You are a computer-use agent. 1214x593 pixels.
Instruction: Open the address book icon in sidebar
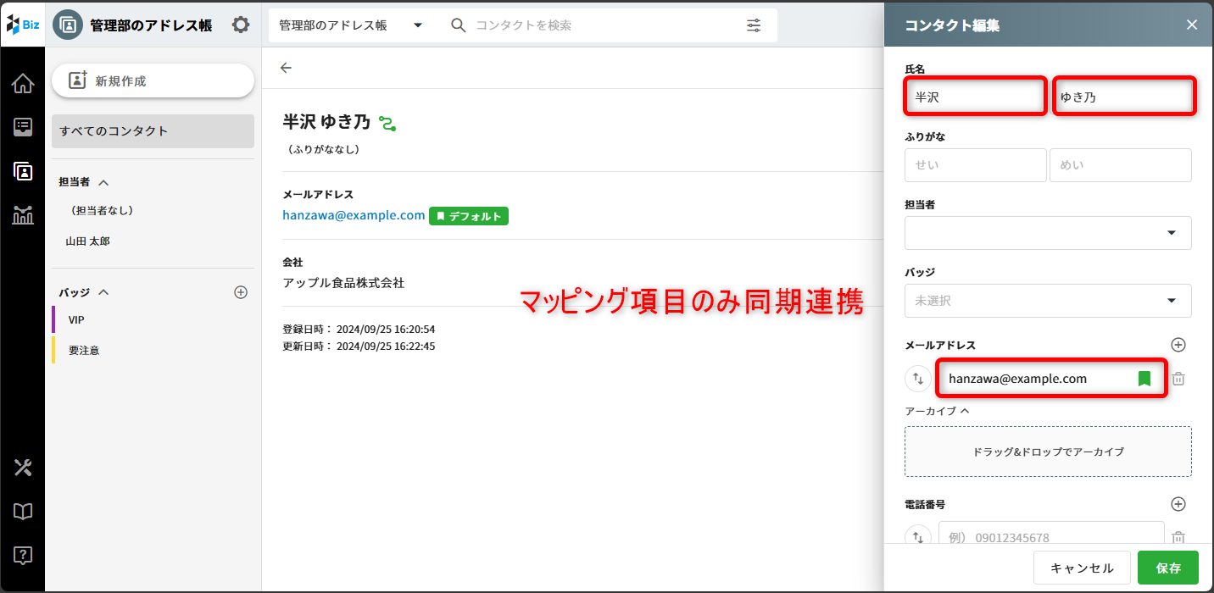click(23, 171)
